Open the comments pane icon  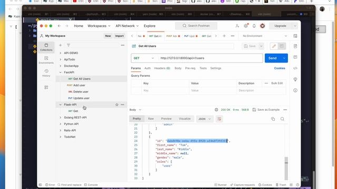coord(295,57)
